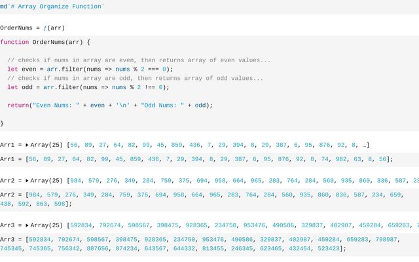Viewport: 419px width, 262px height.
Task: Click the comment about odd values
Action: click(136, 78)
